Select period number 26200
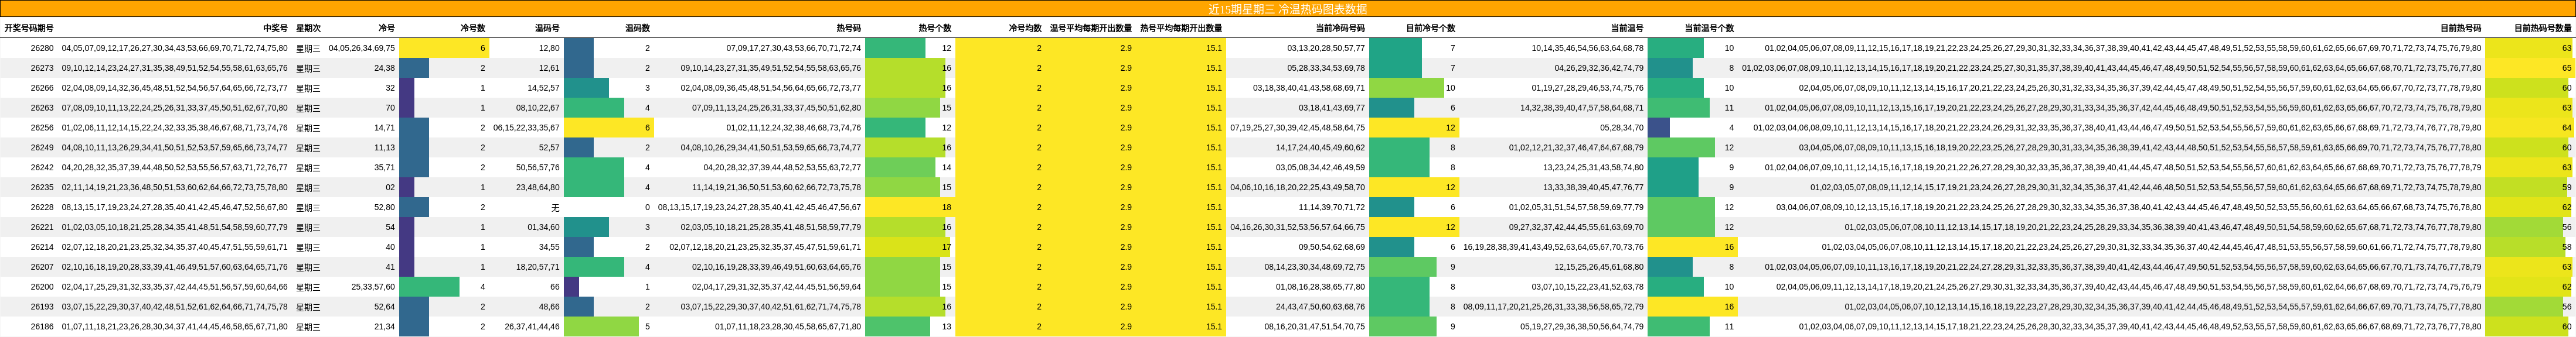The image size is (2576, 337). pyautogui.click(x=42, y=286)
